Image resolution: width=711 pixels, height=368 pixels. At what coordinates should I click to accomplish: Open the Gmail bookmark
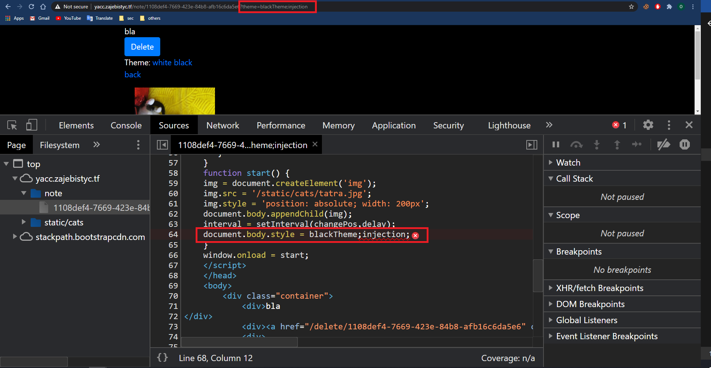(40, 18)
